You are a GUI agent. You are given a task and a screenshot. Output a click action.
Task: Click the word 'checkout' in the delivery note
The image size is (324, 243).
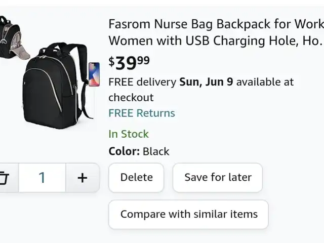(131, 98)
